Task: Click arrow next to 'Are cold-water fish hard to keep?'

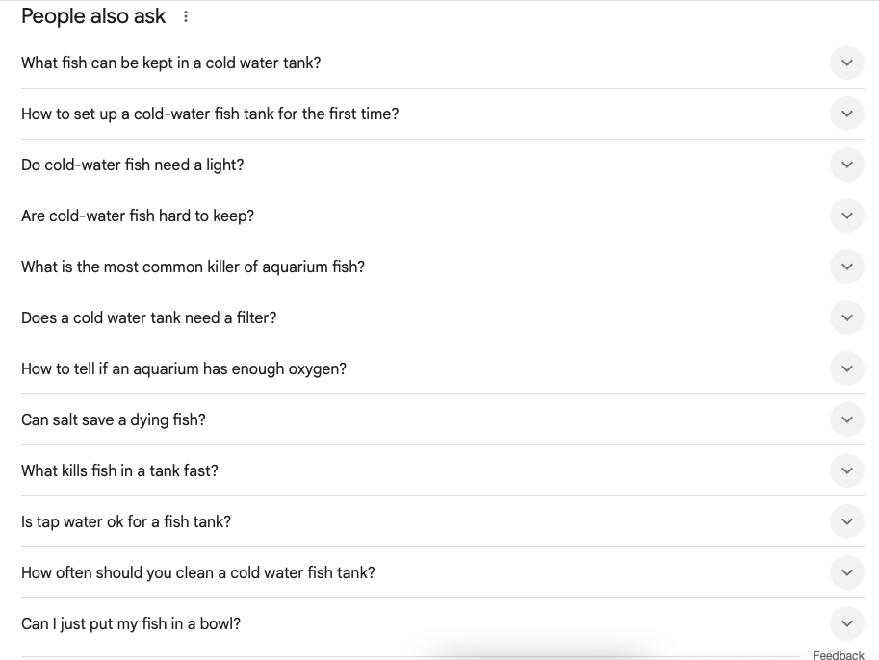Action: [847, 216]
